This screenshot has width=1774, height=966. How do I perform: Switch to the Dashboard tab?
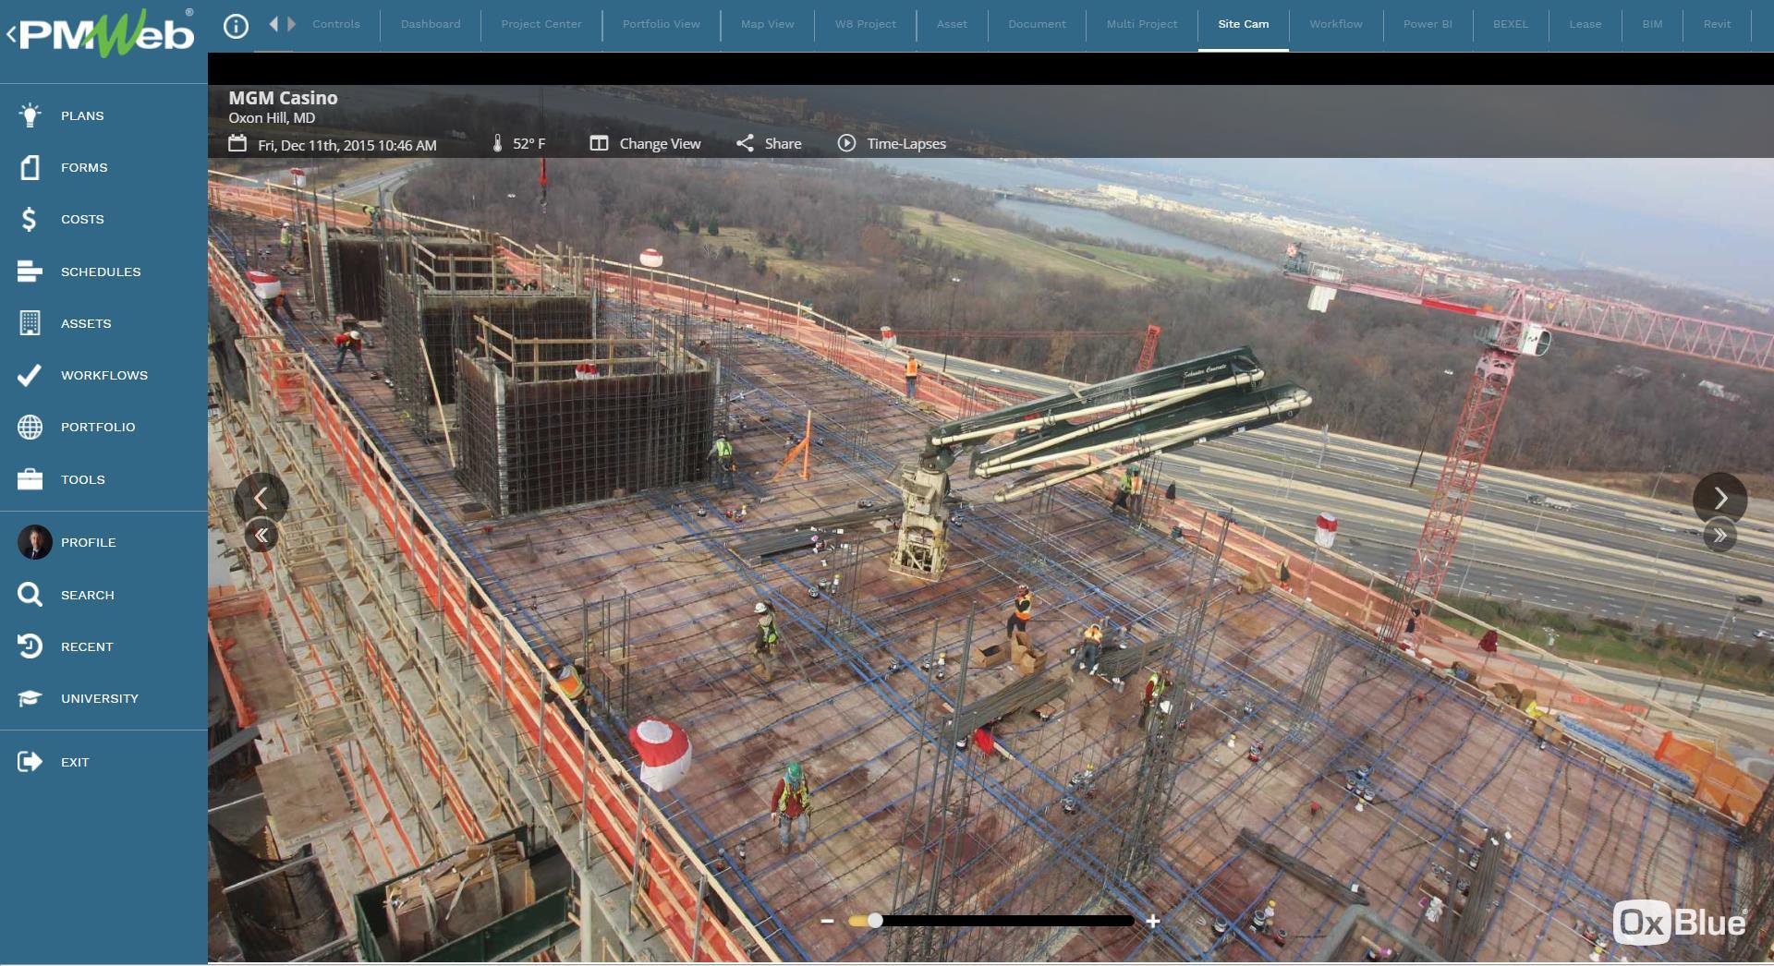[x=430, y=24]
